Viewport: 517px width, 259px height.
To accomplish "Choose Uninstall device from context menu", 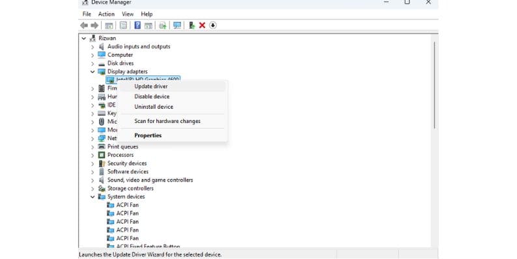I will pos(172,107).
